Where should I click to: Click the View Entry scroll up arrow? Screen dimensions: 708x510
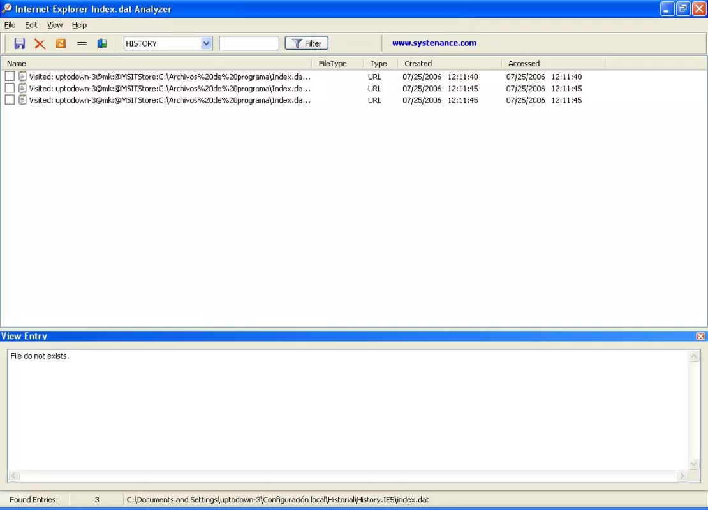[693, 357]
